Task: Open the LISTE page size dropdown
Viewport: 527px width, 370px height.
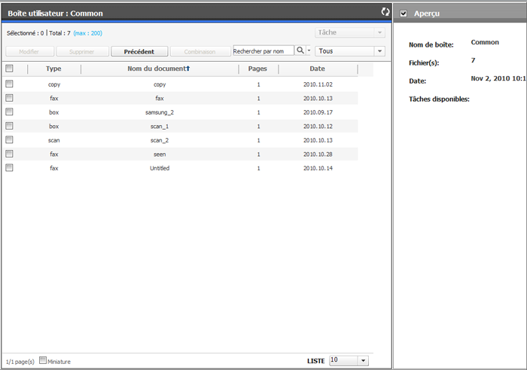Action: (x=349, y=361)
